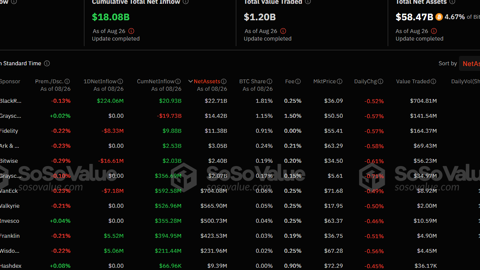Click red alert icon under $58.47B
This screenshot has height=270, width=480.
(x=434, y=31)
